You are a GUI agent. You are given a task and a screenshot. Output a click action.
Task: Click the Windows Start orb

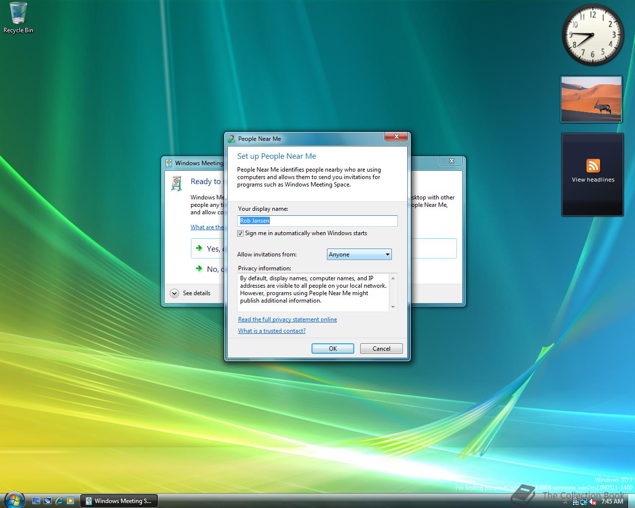coord(14,499)
